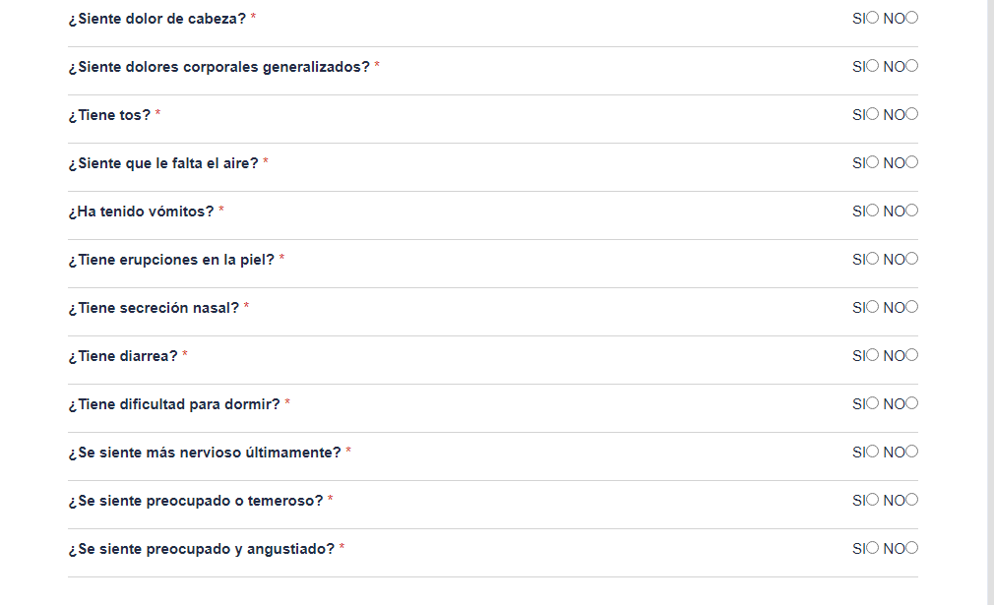The height and width of the screenshot is (605, 994).
Task: Choose NO for dificultad para dormir
Action: 912,403
